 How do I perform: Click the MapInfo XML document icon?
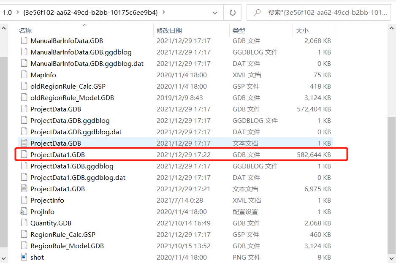click(24, 75)
